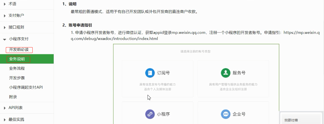Click the API列表 sidebar label
The image size is (324, 124).
15,108
